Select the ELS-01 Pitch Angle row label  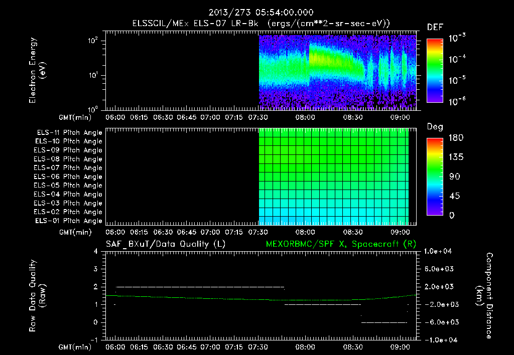point(69,221)
